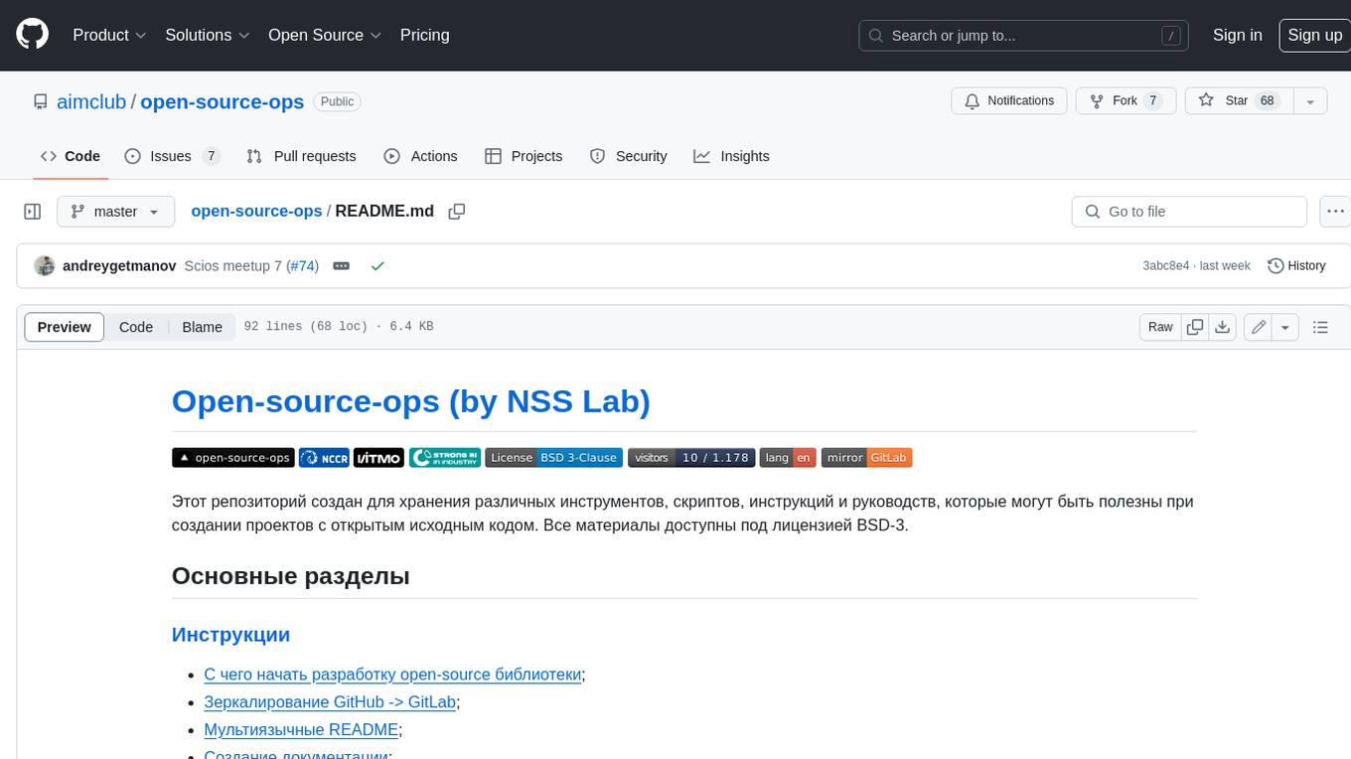Switch to the Insights tab
Viewport: 1351px width, 759px height.
(x=731, y=156)
